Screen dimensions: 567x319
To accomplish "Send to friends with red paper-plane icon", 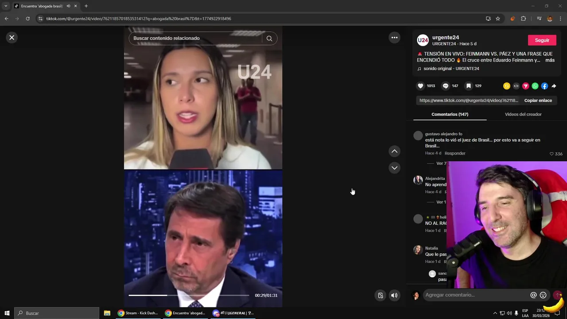I will pyautogui.click(x=525, y=86).
